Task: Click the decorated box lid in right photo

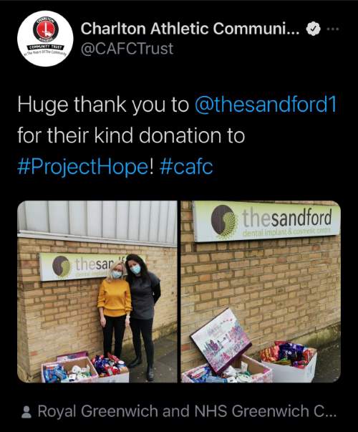Action: [x=221, y=341]
